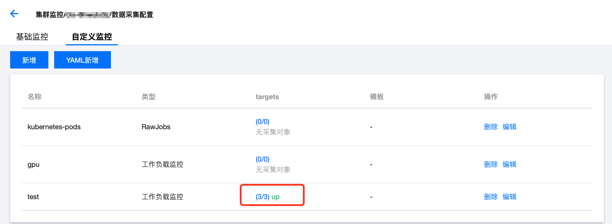Open the (0/0) targets link for gpu
The image size is (612, 224).
point(262,159)
